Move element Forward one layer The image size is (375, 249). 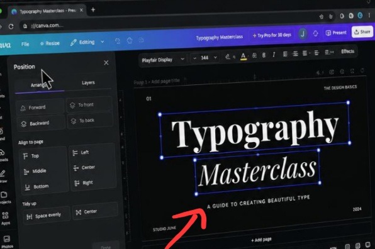pyautogui.click(x=40, y=108)
